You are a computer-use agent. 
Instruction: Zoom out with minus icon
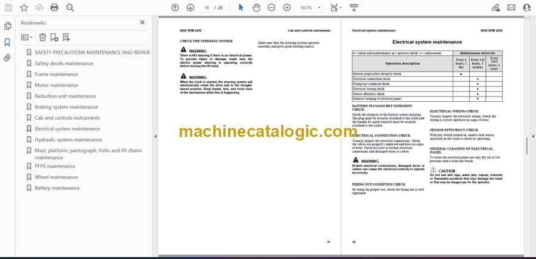pyautogui.click(x=272, y=8)
